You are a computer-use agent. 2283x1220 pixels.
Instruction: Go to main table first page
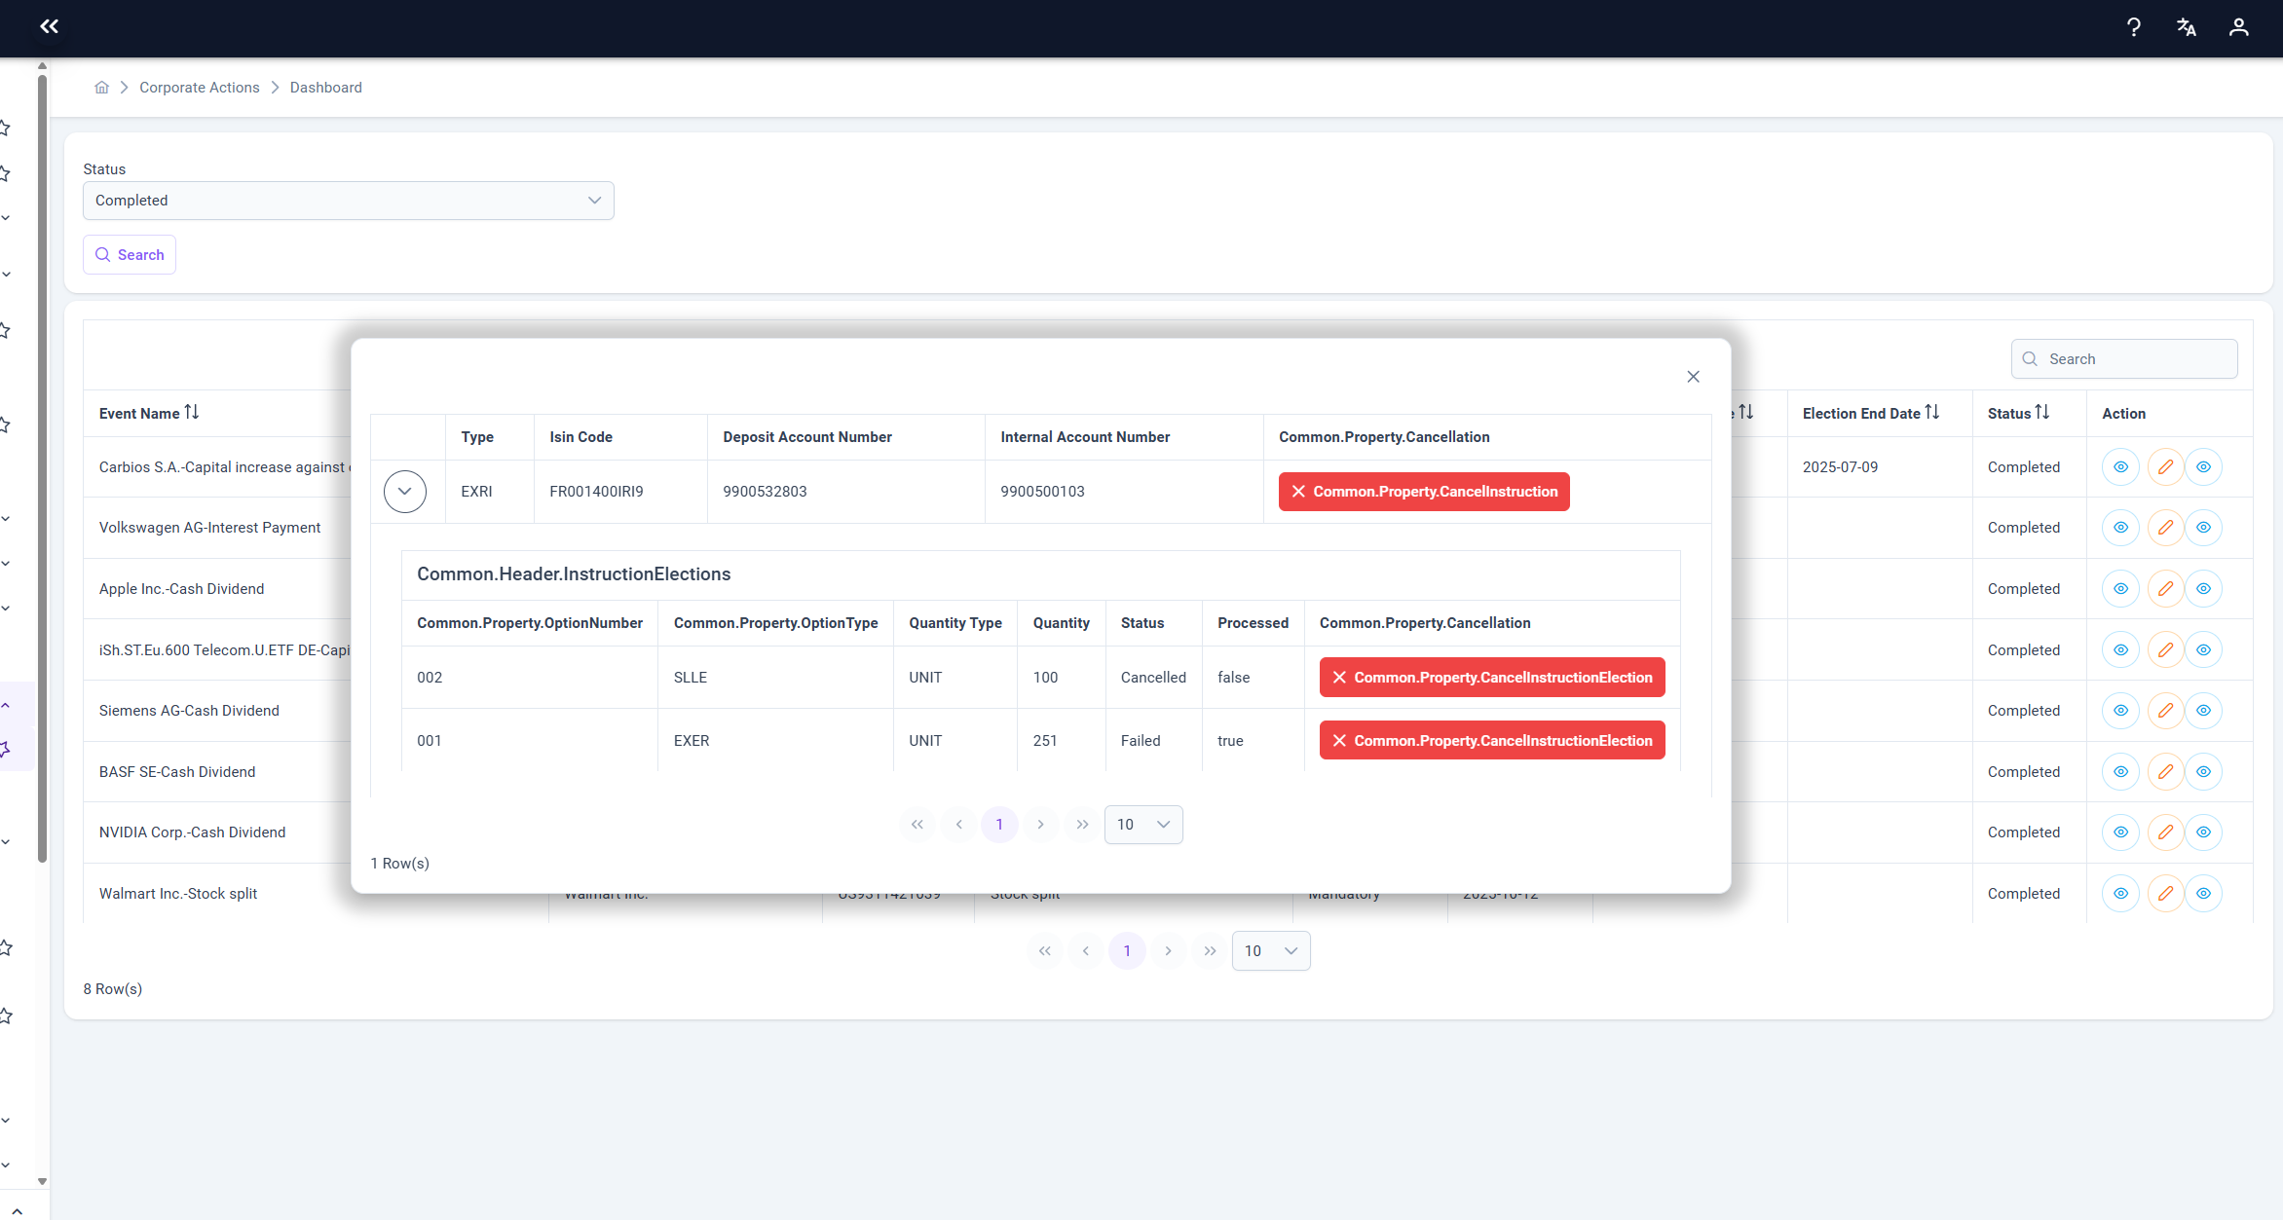(x=1044, y=951)
